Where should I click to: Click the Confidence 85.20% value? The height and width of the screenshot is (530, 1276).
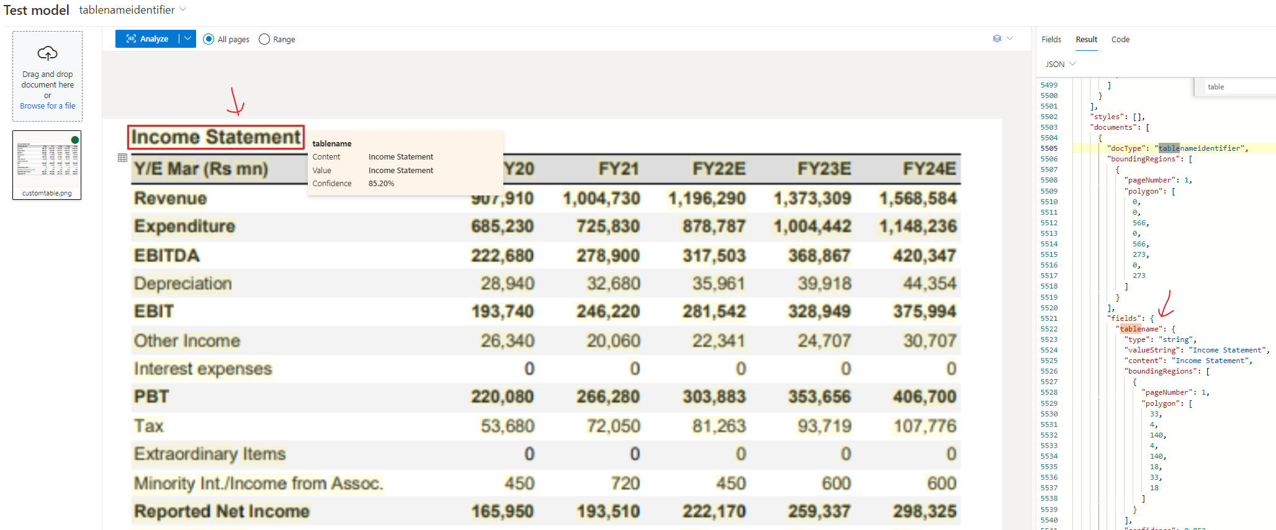pos(381,184)
